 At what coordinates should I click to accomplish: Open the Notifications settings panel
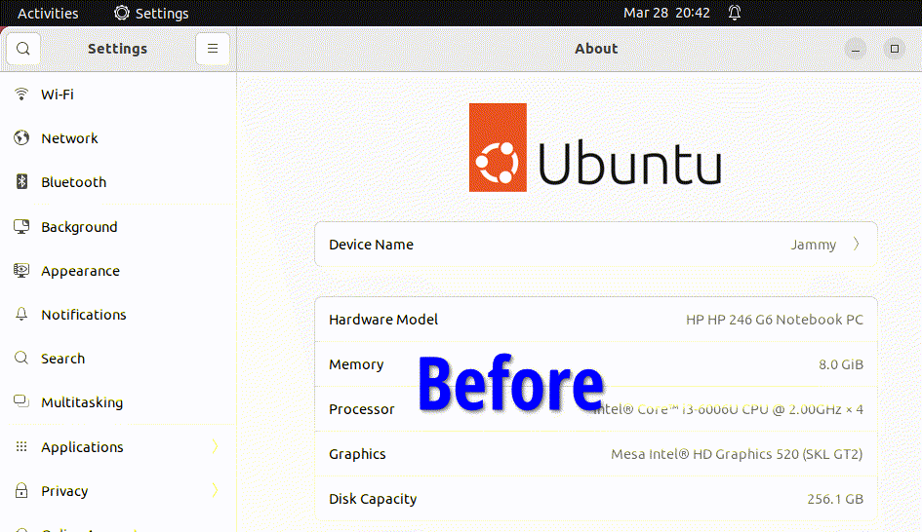point(118,314)
